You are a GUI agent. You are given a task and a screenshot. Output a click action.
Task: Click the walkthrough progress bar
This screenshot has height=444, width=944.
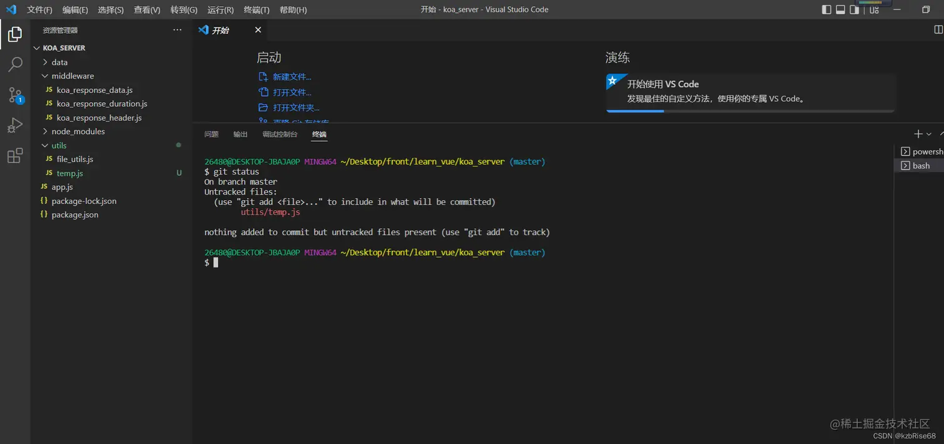pyautogui.click(x=750, y=111)
